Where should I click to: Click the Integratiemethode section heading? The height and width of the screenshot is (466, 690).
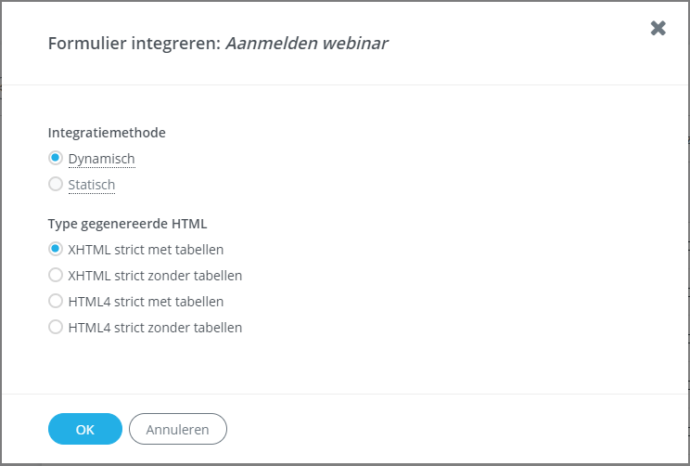click(x=107, y=133)
